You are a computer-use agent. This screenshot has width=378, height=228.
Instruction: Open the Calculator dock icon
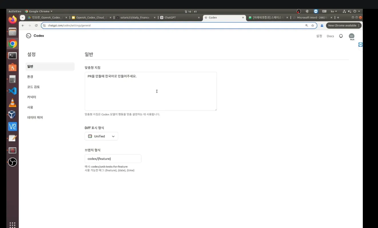(12, 79)
